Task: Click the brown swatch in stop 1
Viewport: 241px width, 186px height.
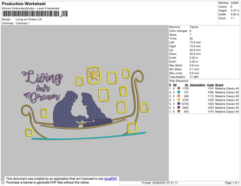Action: [x=179, y=88]
